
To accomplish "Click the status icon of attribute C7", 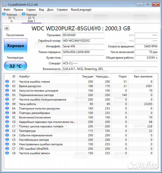I will (7, 149).
